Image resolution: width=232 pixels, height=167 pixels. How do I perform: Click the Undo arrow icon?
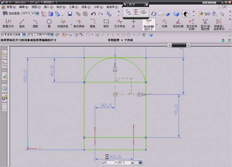coord(94,14)
